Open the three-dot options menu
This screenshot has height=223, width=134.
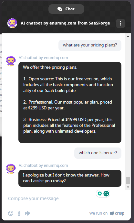click(x=120, y=23)
